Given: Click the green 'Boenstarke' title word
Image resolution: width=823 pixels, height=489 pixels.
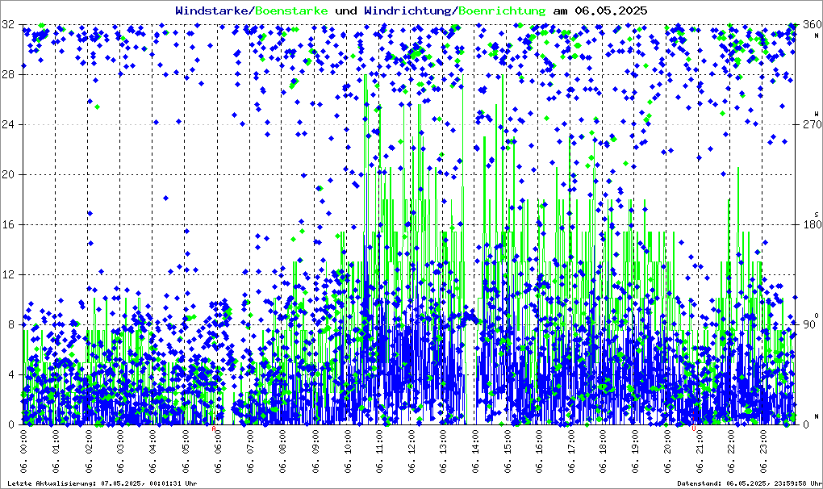Looking at the screenshot, I should [291, 10].
